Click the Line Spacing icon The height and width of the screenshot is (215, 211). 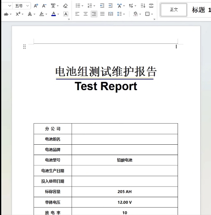click(x=120, y=14)
